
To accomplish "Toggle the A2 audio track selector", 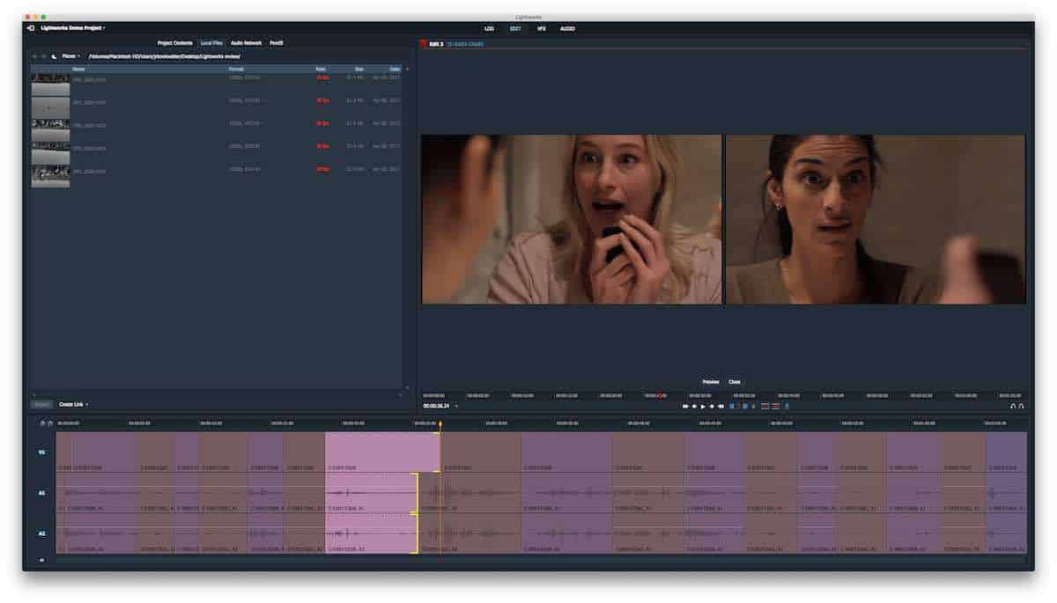I will tap(41, 533).
